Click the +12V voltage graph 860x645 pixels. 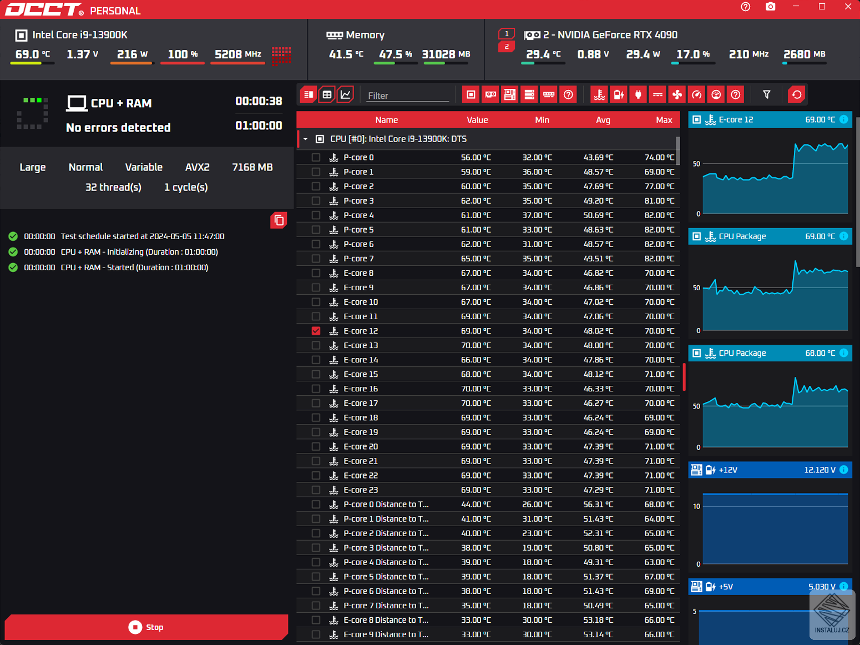(x=775, y=527)
